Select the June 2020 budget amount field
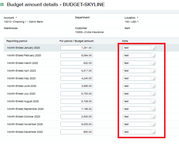Image resolution: width=179 pixels, height=149 pixels. coord(77,86)
